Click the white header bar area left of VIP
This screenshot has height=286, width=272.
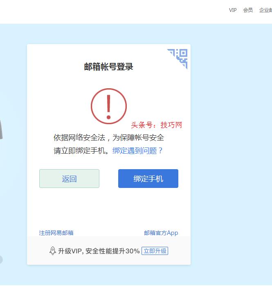(x=113, y=12)
